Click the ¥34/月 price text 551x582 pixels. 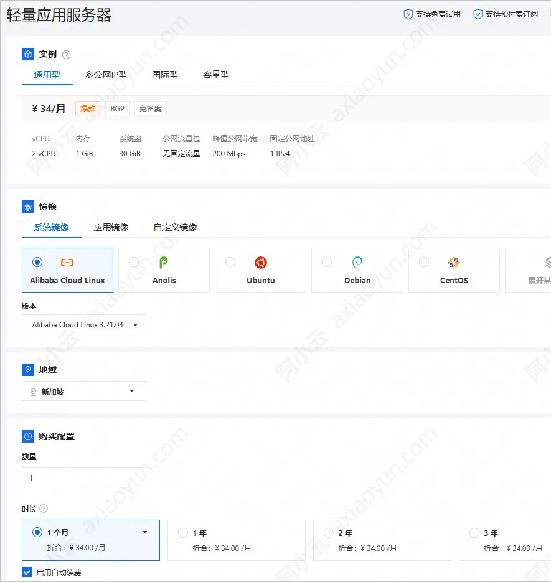tap(49, 108)
